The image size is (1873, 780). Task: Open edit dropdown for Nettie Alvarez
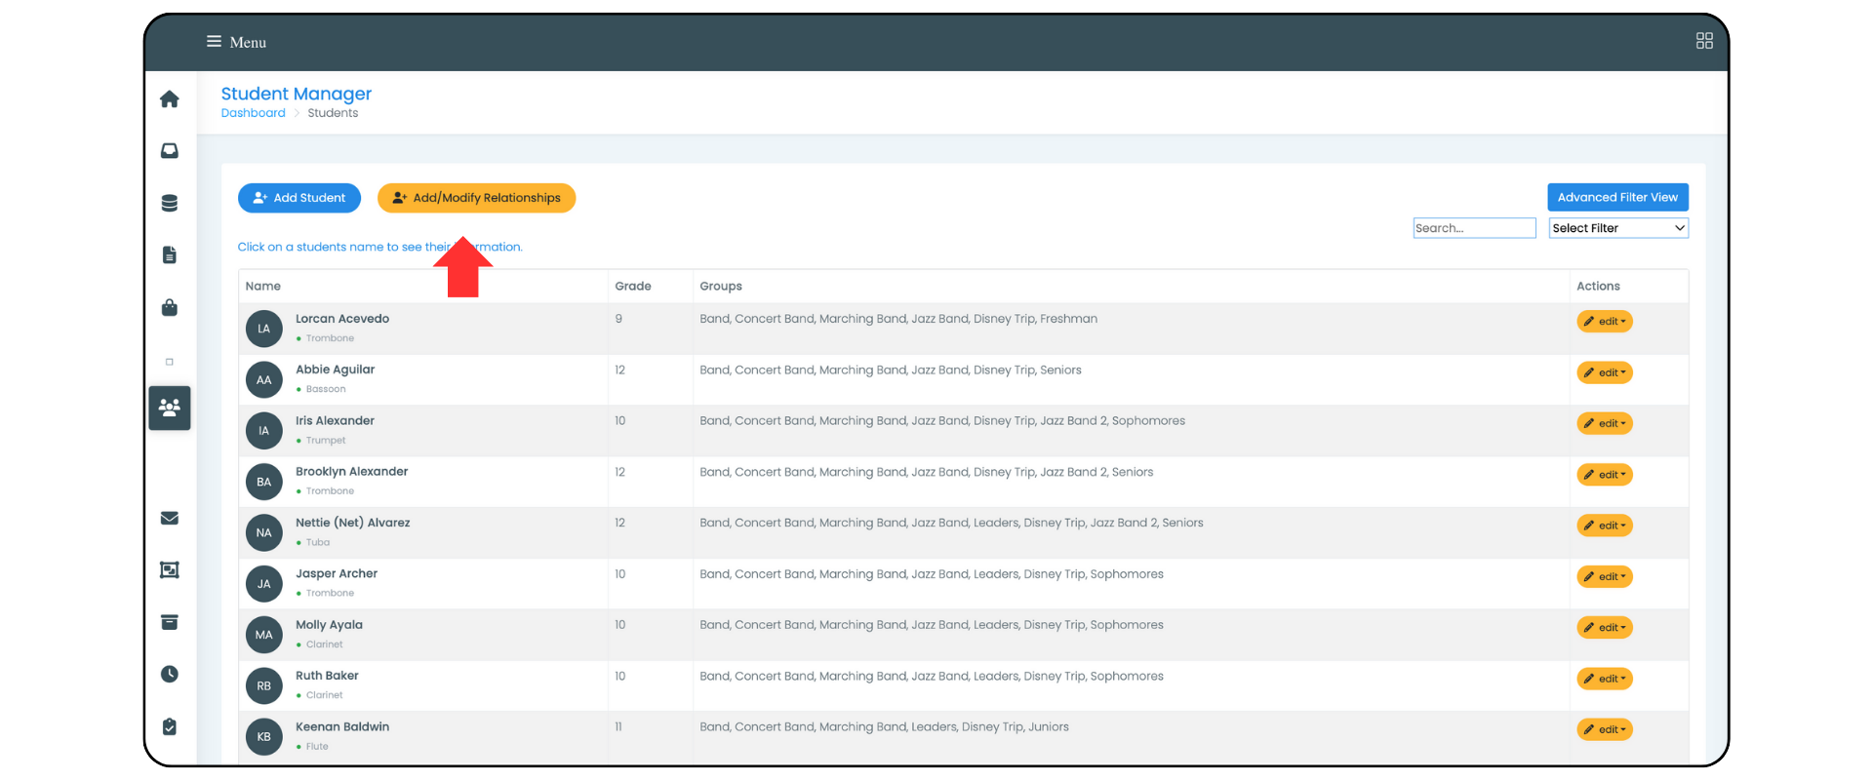pyautogui.click(x=1605, y=526)
